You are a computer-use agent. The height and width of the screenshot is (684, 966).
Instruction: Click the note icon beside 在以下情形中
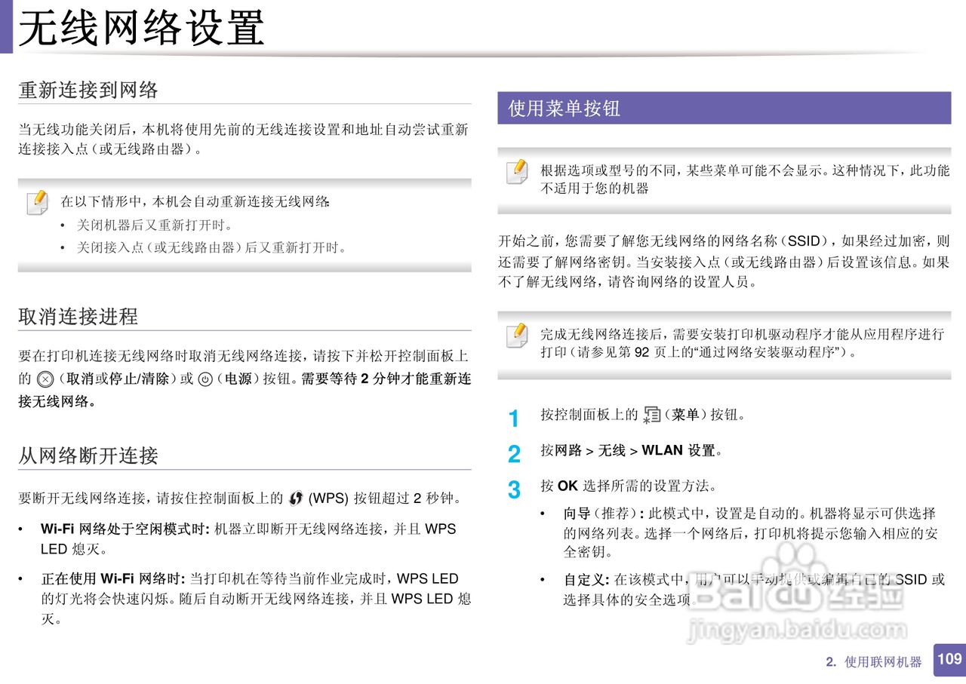pyautogui.click(x=37, y=202)
